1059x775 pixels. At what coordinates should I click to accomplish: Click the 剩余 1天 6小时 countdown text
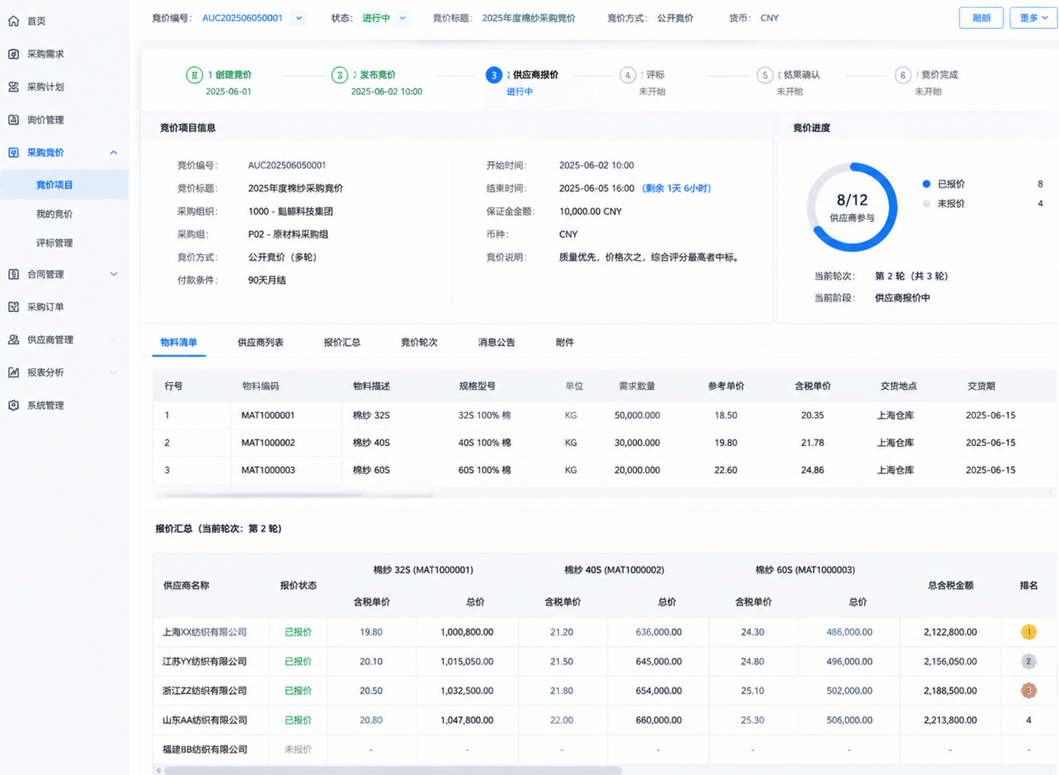pos(676,188)
